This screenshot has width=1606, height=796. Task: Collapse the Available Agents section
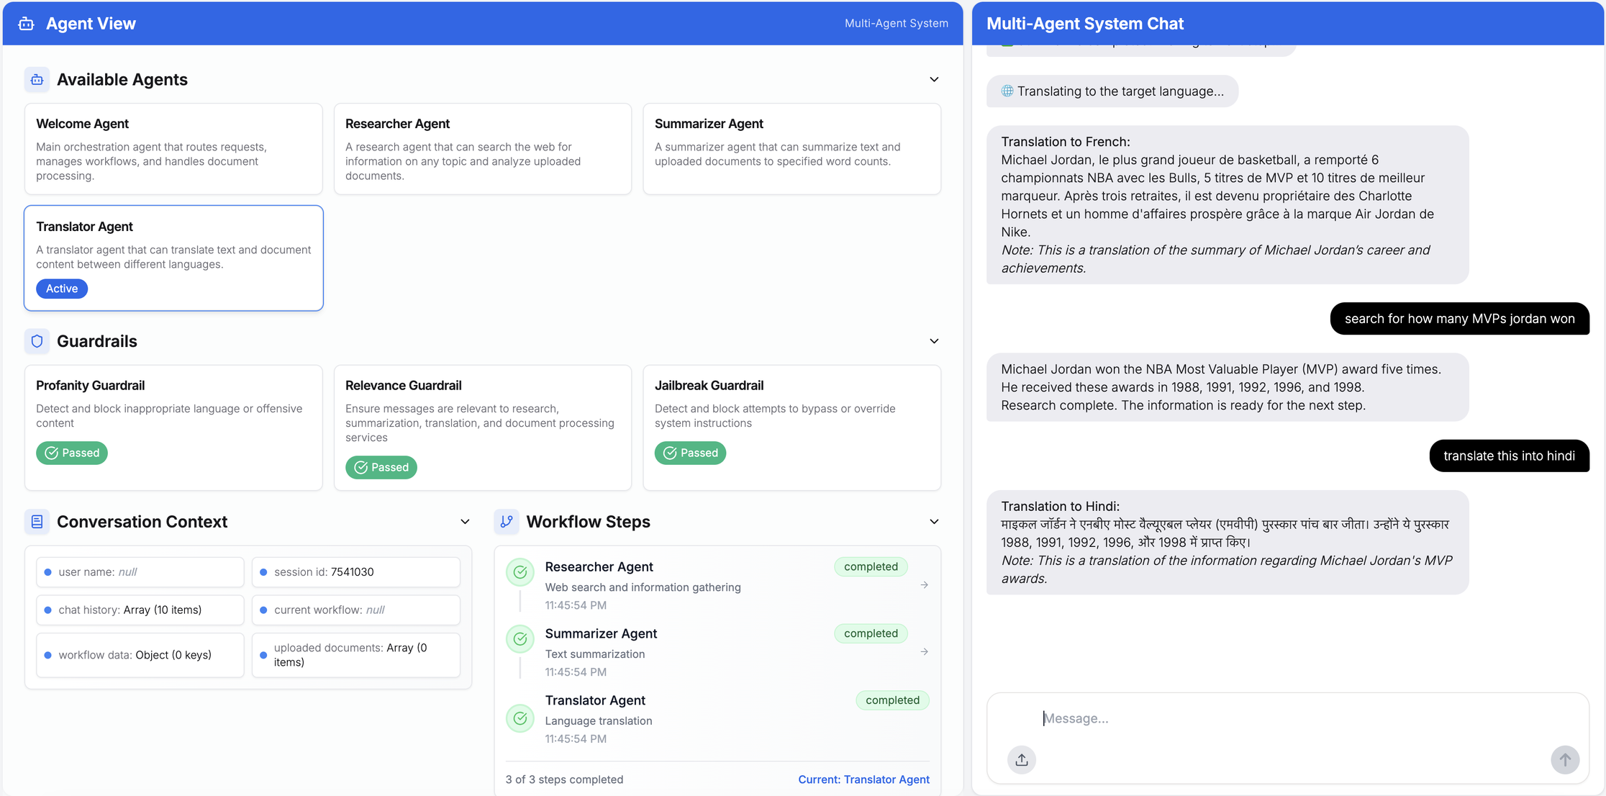pyautogui.click(x=934, y=80)
